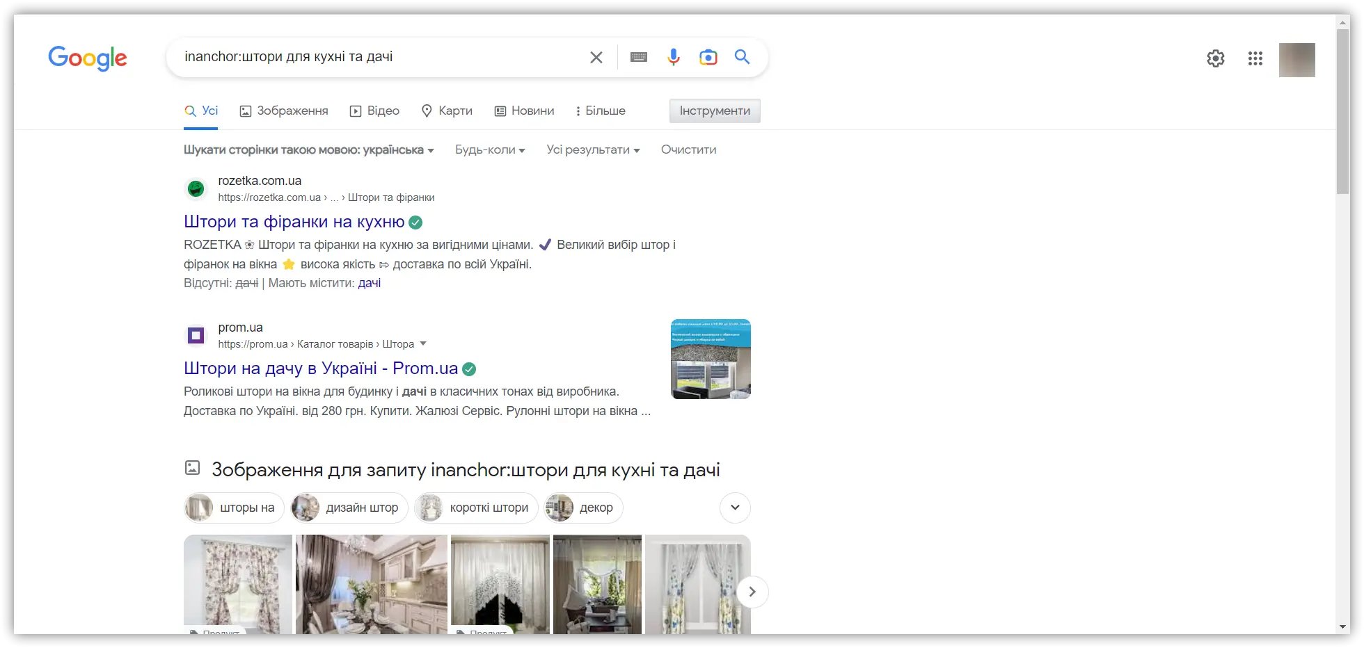The height and width of the screenshot is (648, 1364).
Task: Select the декор image chip
Action: [x=583, y=508]
